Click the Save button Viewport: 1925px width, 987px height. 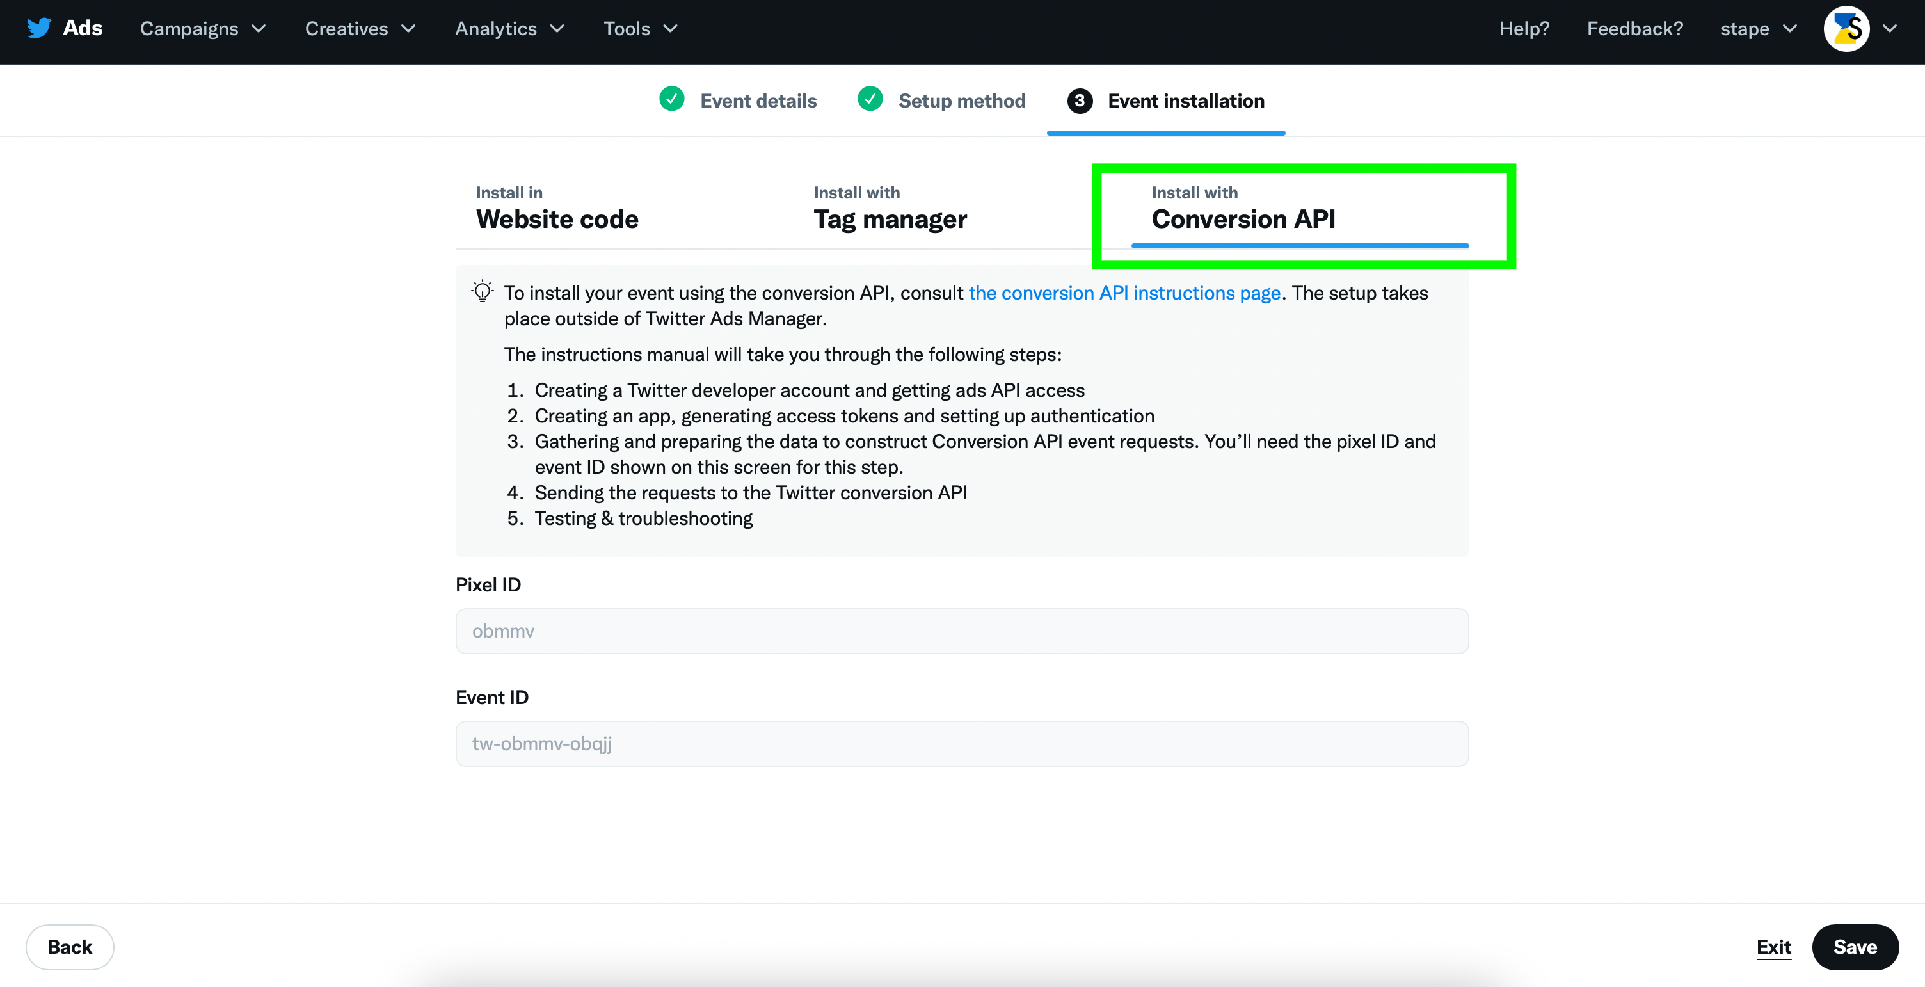click(x=1855, y=947)
